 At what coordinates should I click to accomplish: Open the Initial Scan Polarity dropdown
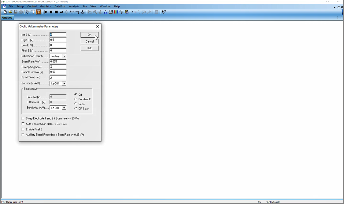click(64, 56)
